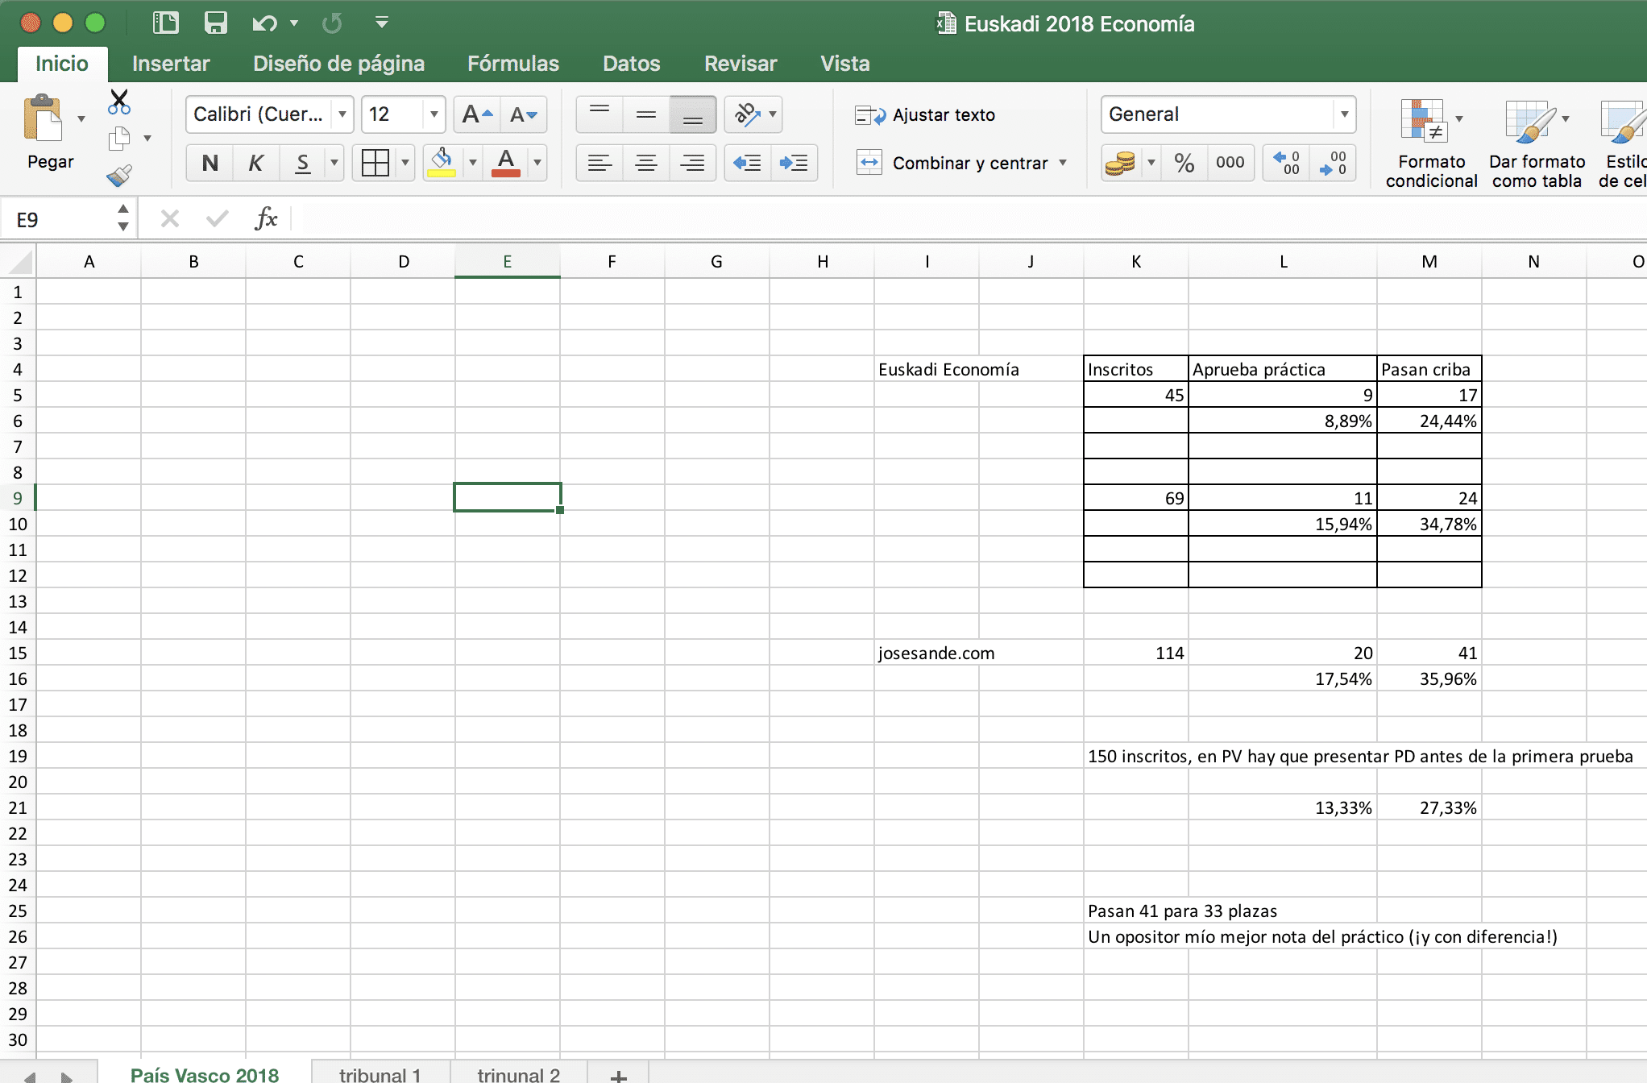Click the Name Box showing E9
Viewport: 1647px width, 1083px height.
61,219
